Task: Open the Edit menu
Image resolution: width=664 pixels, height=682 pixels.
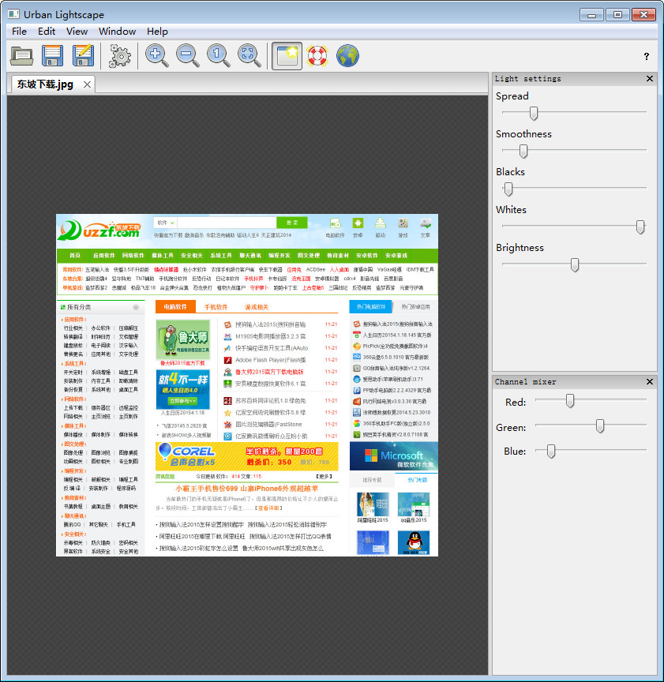Action: [46, 32]
